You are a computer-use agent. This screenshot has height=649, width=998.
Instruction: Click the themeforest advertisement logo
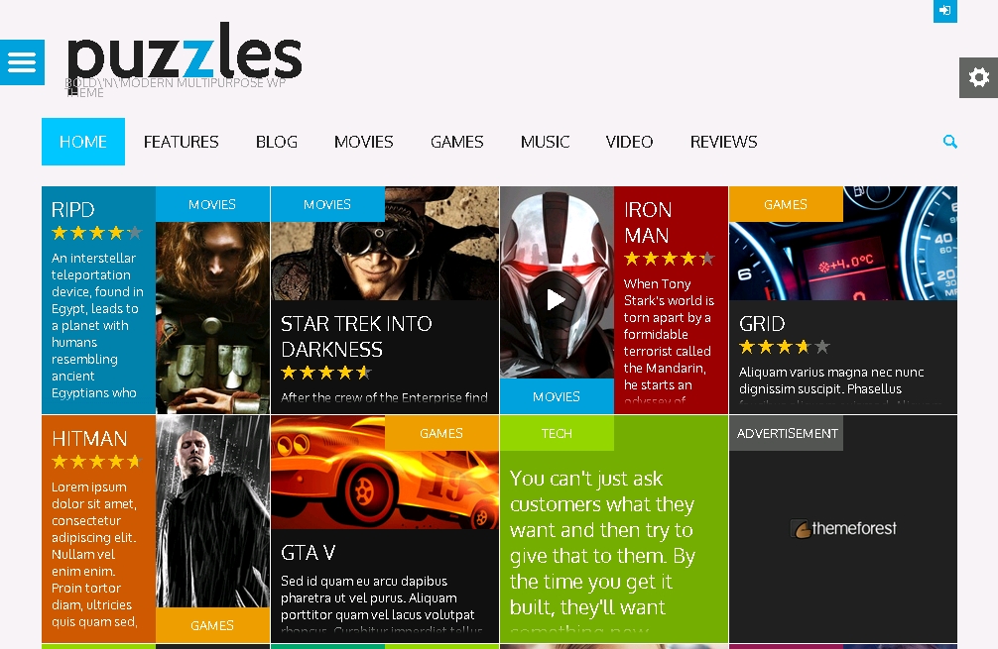(x=843, y=528)
